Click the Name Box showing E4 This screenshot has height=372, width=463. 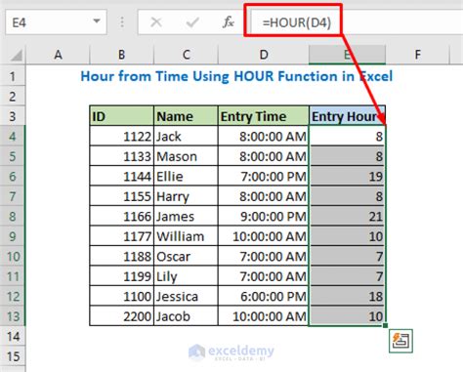point(56,22)
